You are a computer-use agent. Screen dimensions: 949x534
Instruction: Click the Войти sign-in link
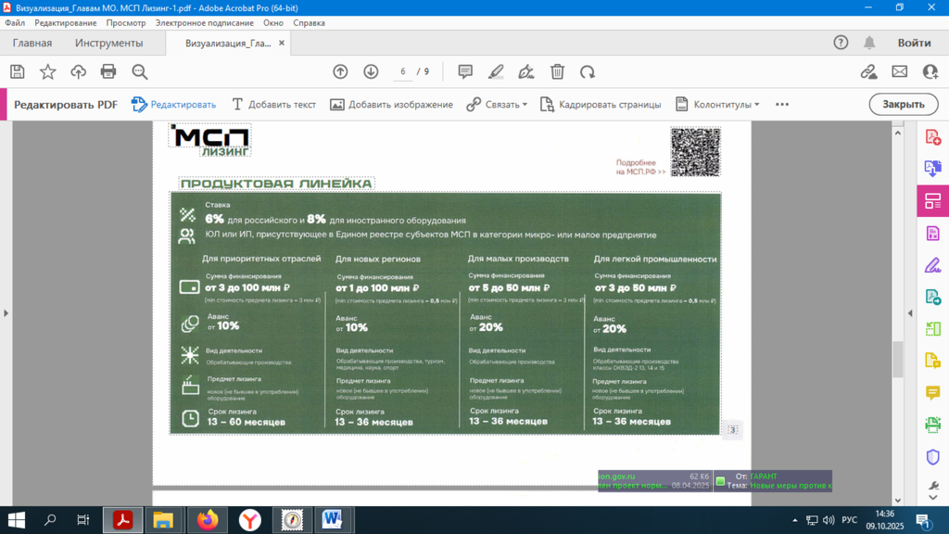click(x=914, y=43)
